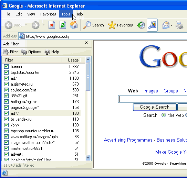Open the Forward button history dropdown arrow

(x=43, y=25)
